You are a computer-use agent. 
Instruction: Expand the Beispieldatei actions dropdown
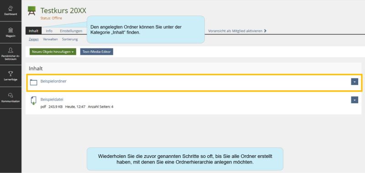coord(355,100)
